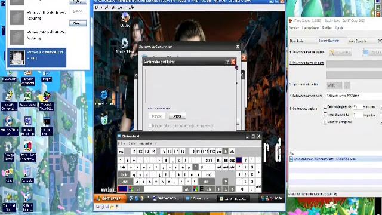Click the tab key on the on-screen keyboard
This screenshot has height=215, width=382.
pos(123,167)
